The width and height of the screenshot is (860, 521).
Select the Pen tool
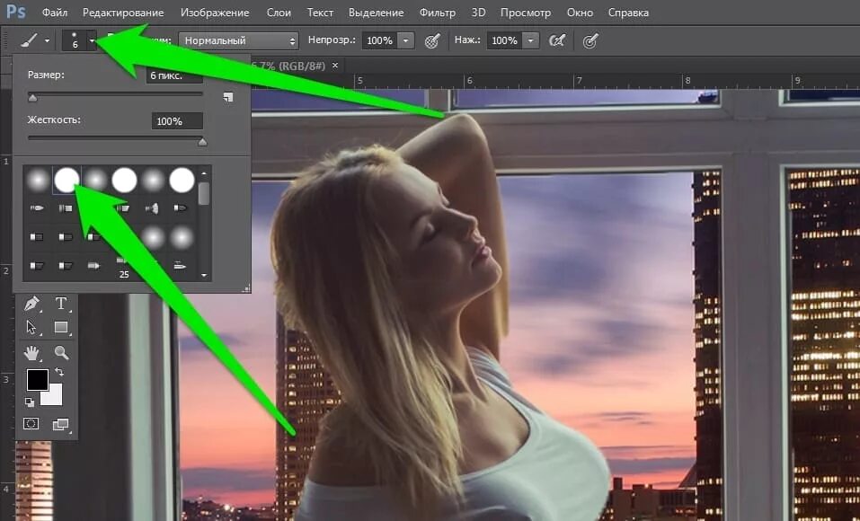pyautogui.click(x=31, y=304)
